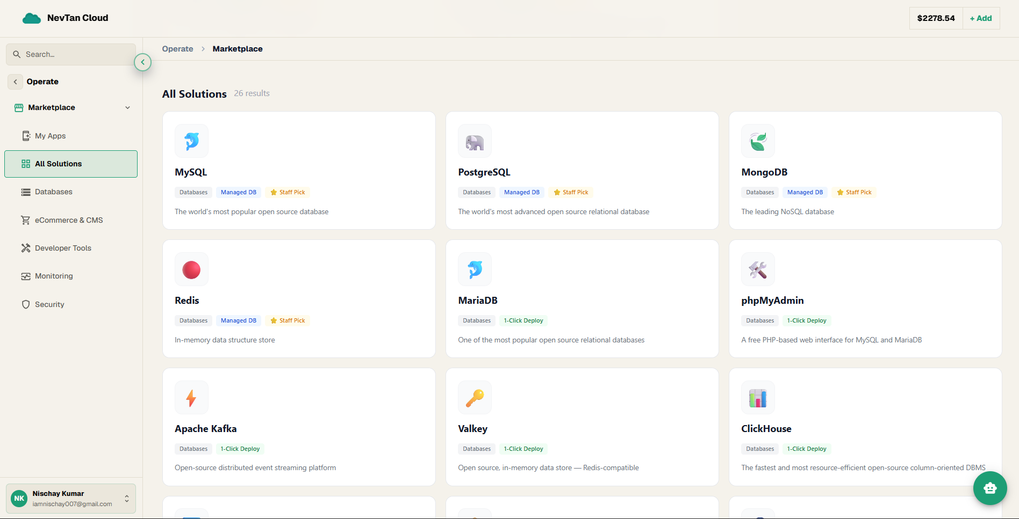Click the 1-Click Deploy tag on phpMyAdmin
1019x519 pixels.
[807, 320]
